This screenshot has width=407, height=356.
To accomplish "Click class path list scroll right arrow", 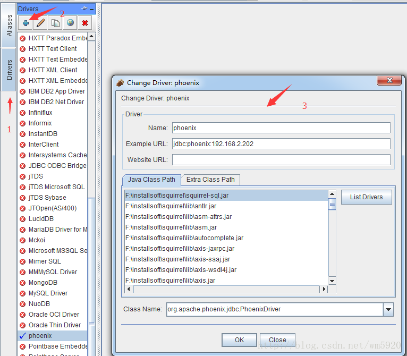I will pyautogui.click(x=324, y=289).
